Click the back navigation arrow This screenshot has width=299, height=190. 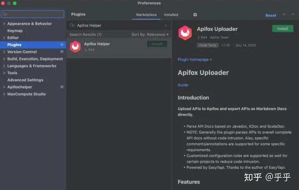pos(284,14)
